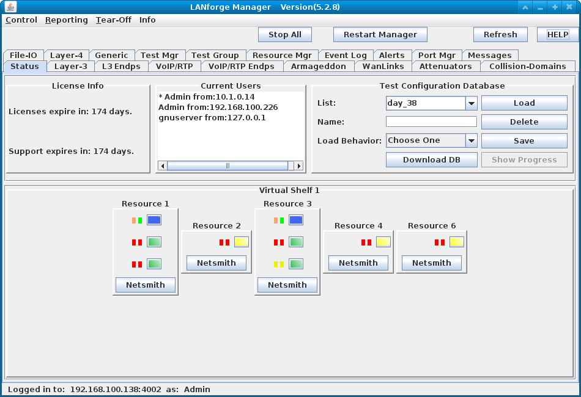Click the database Name input field
Screen dimensions: 581x397
pos(431,122)
